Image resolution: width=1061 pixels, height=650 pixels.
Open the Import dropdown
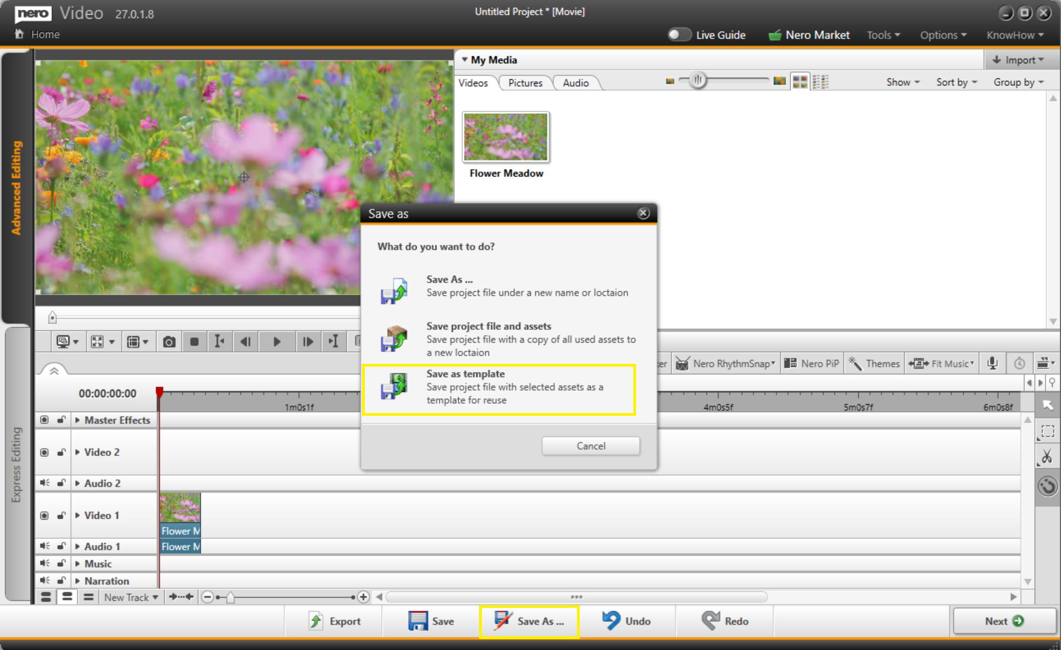coord(1019,60)
